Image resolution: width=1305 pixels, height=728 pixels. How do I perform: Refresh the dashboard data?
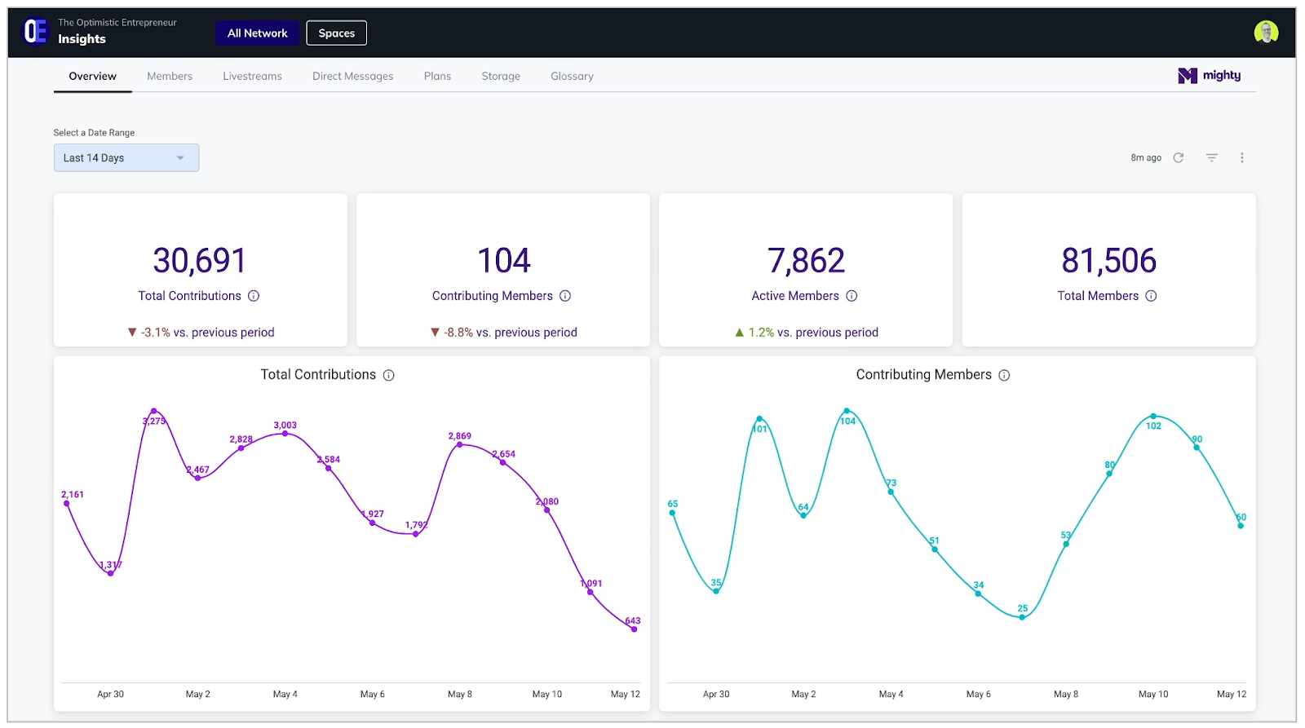pos(1179,158)
